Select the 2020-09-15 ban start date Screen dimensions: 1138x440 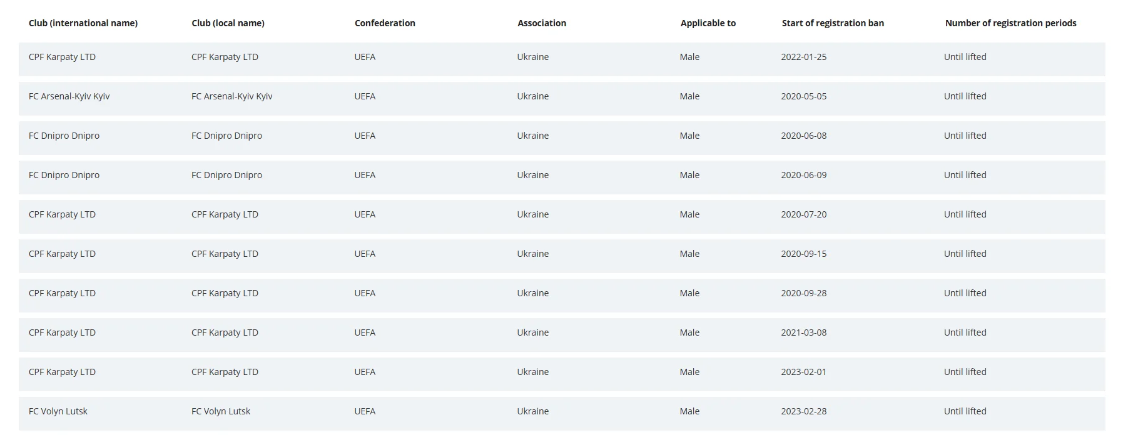click(803, 254)
